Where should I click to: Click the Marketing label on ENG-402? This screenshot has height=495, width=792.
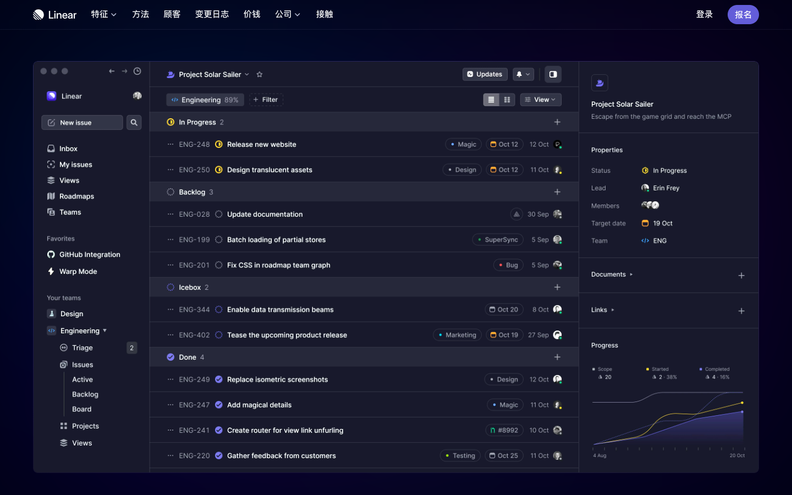pyautogui.click(x=458, y=335)
